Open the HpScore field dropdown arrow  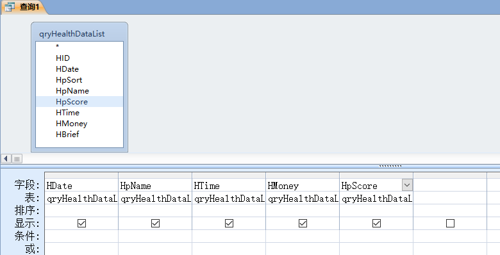(x=407, y=185)
